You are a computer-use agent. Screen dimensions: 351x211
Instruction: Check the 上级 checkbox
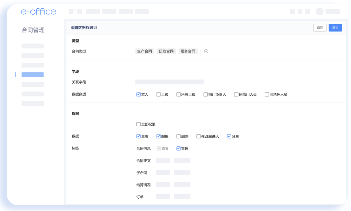[x=159, y=94]
